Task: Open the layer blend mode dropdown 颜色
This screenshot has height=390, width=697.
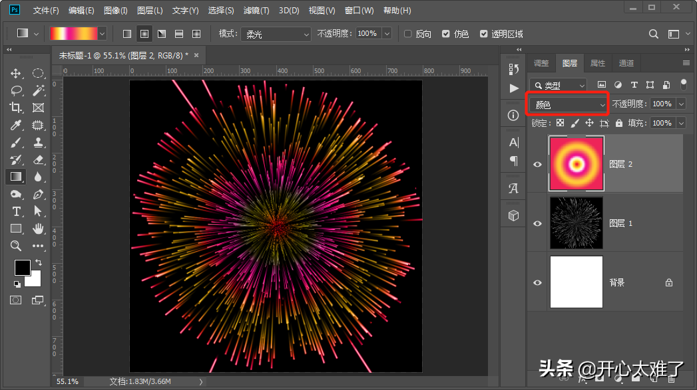Action: click(568, 105)
